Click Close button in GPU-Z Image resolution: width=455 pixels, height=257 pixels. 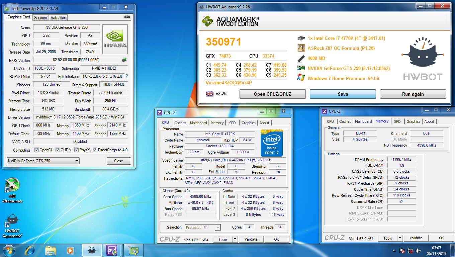119,161
